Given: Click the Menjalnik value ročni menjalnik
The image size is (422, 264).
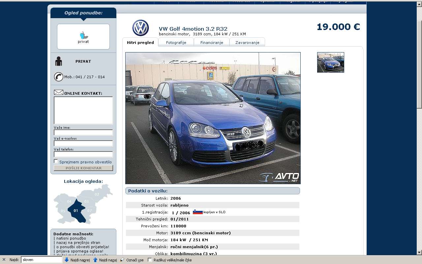Looking at the screenshot, I should point(194,247).
